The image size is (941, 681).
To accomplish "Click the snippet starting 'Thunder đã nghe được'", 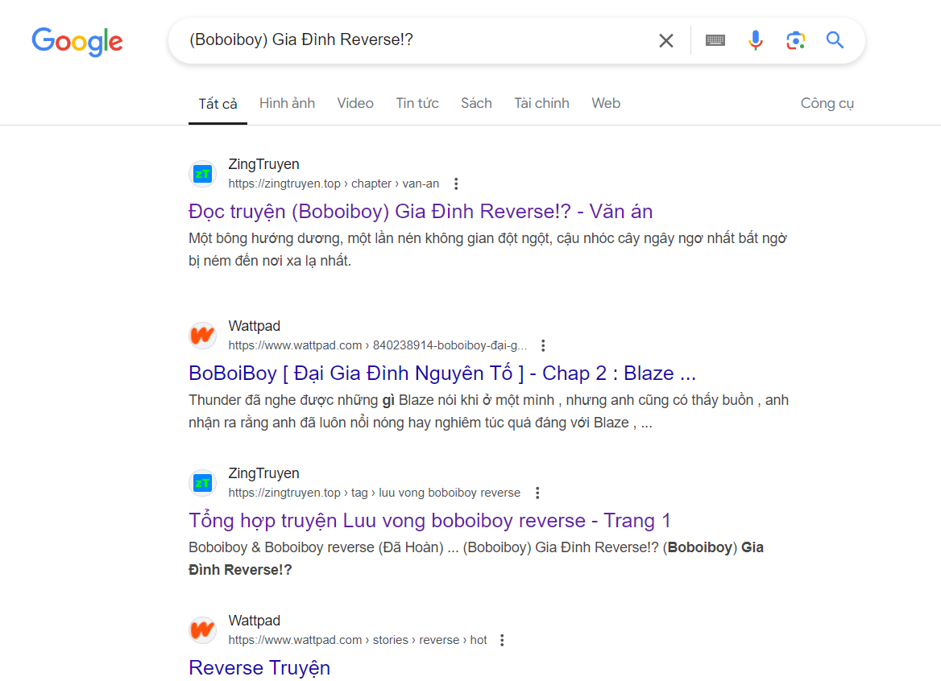I will tap(488, 411).
